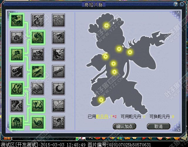
Task: Select the grey wind-gust claw skill icon
Action: [x=58, y=71]
